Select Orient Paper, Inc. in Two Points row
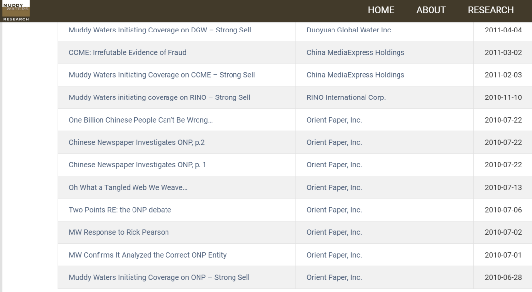The height and width of the screenshot is (292, 532). click(334, 210)
